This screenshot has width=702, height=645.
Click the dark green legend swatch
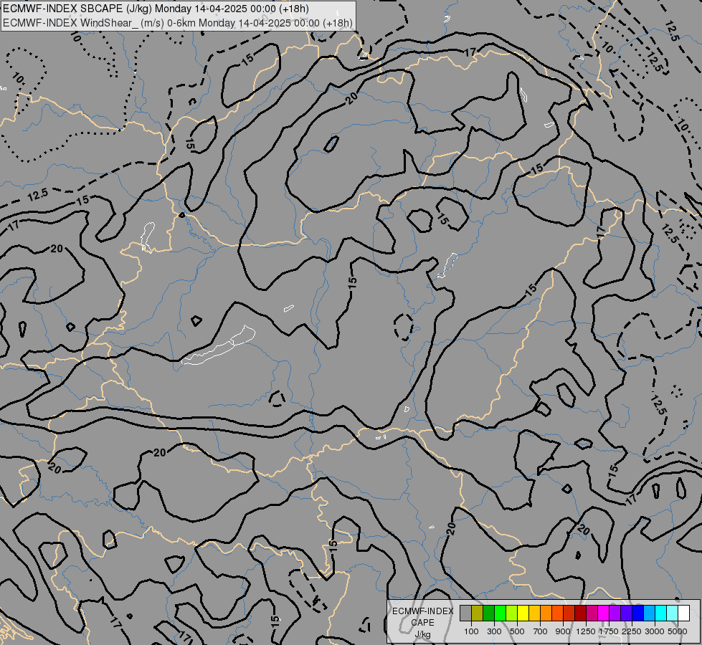[x=488, y=613]
